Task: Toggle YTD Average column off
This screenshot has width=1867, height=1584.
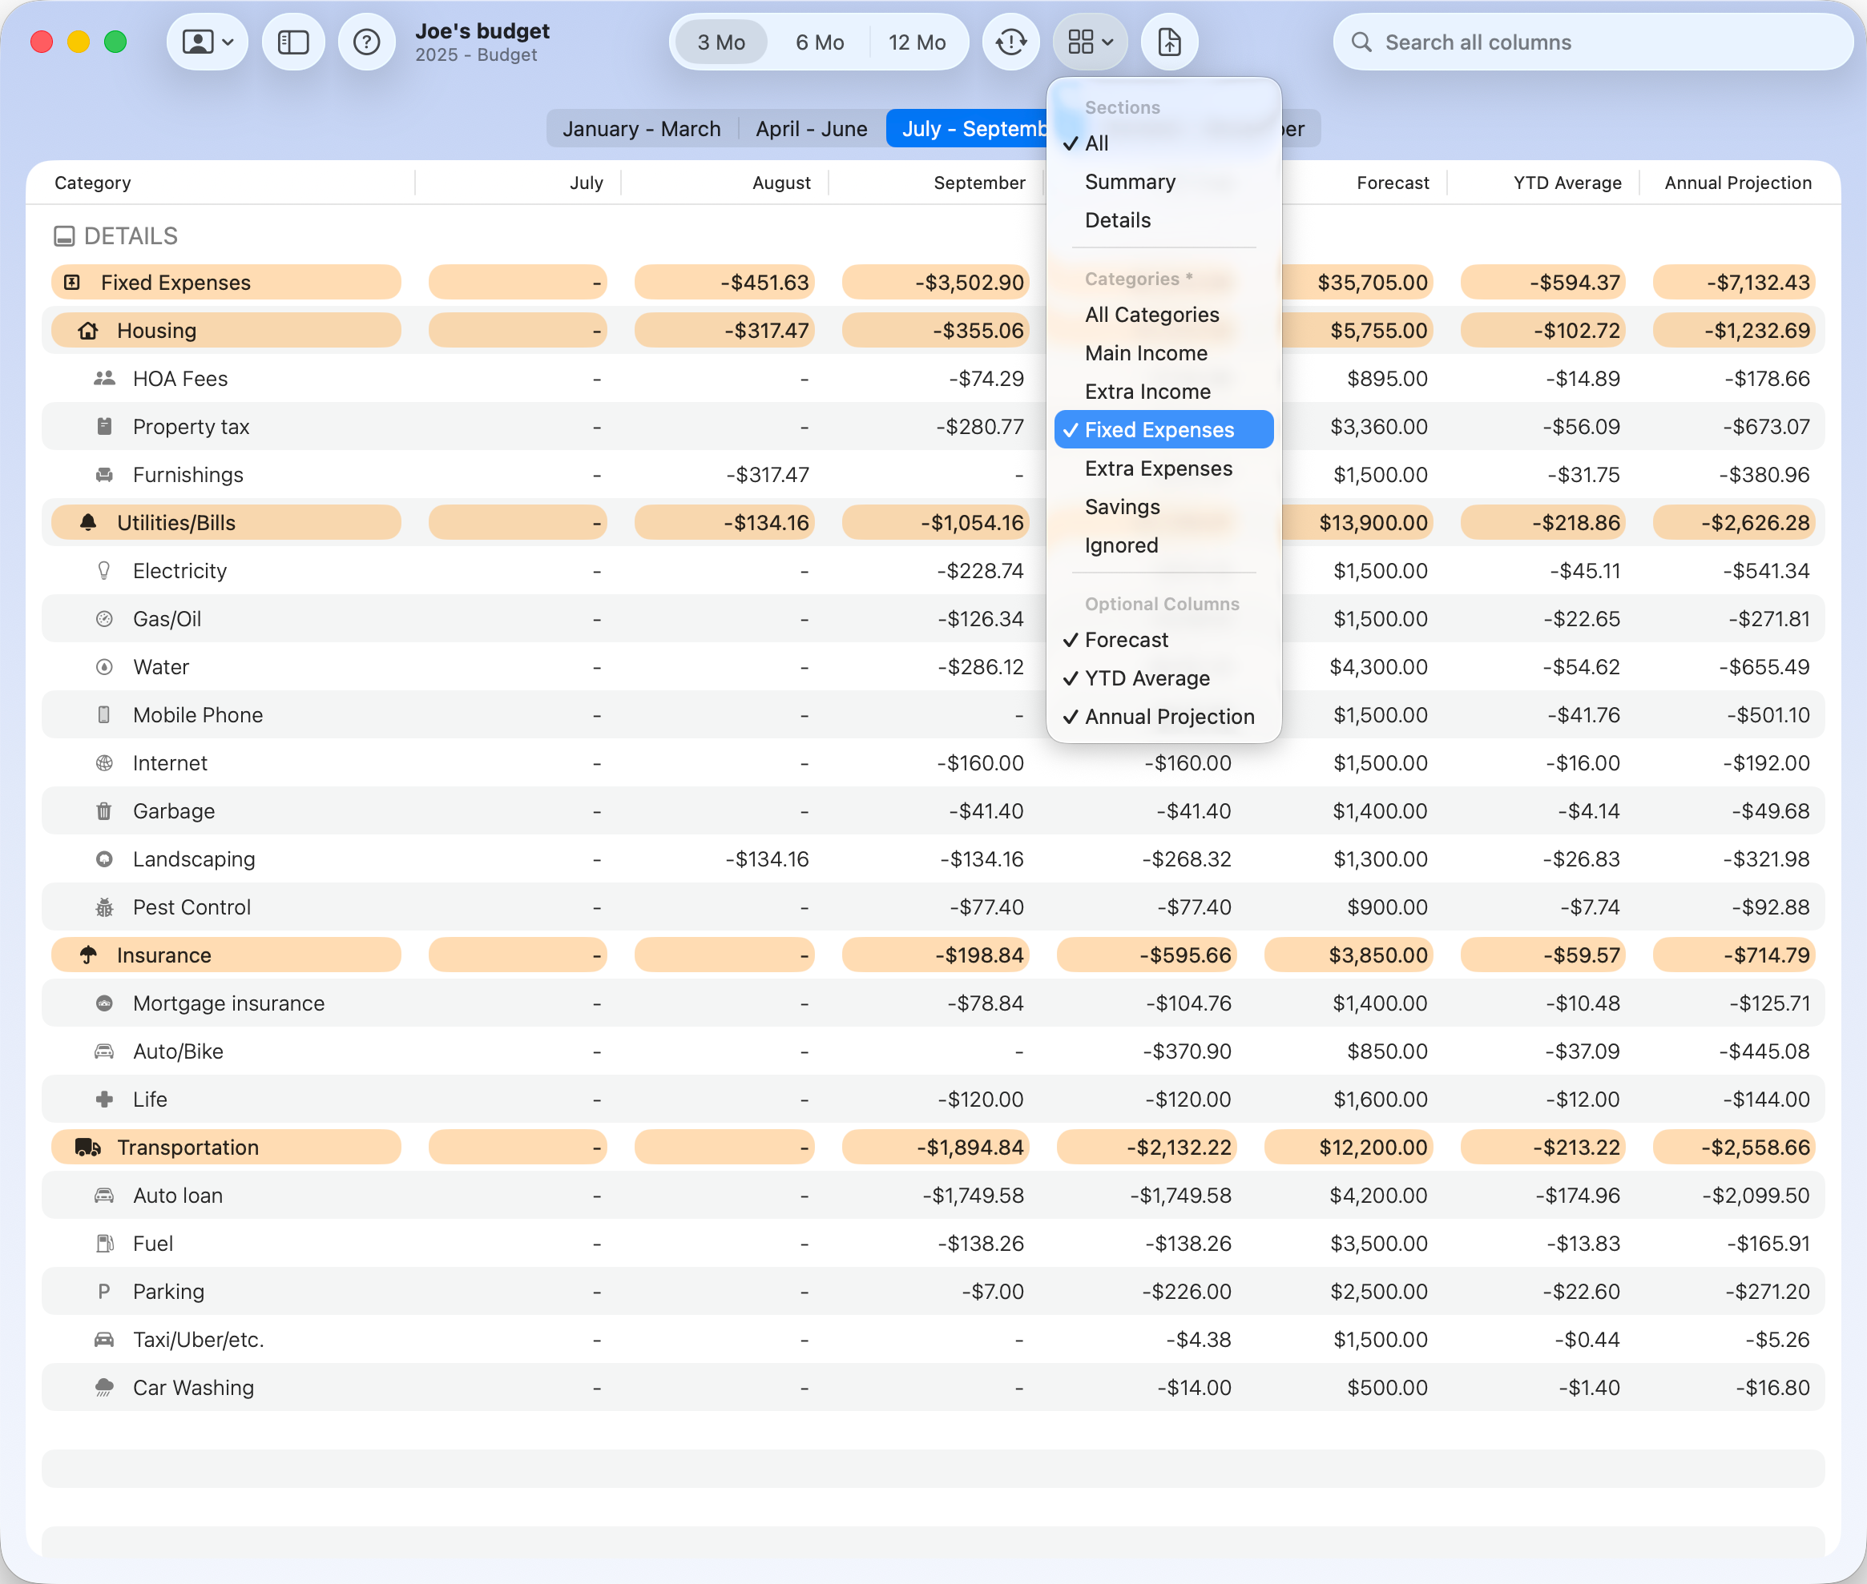Action: pyautogui.click(x=1147, y=679)
